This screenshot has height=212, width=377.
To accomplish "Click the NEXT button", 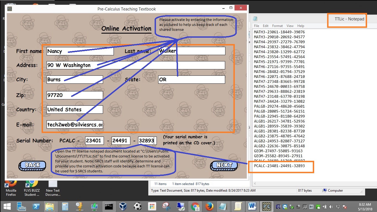I will coord(224,165).
